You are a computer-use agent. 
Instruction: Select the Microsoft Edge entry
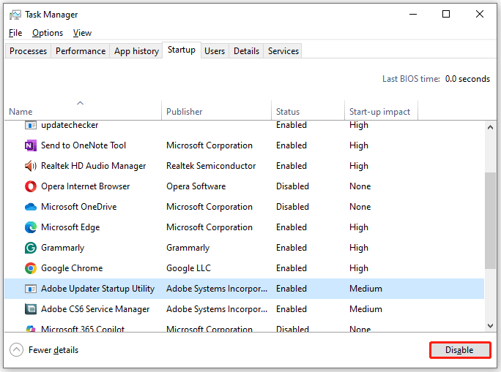pyautogui.click(x=70, y=227)
